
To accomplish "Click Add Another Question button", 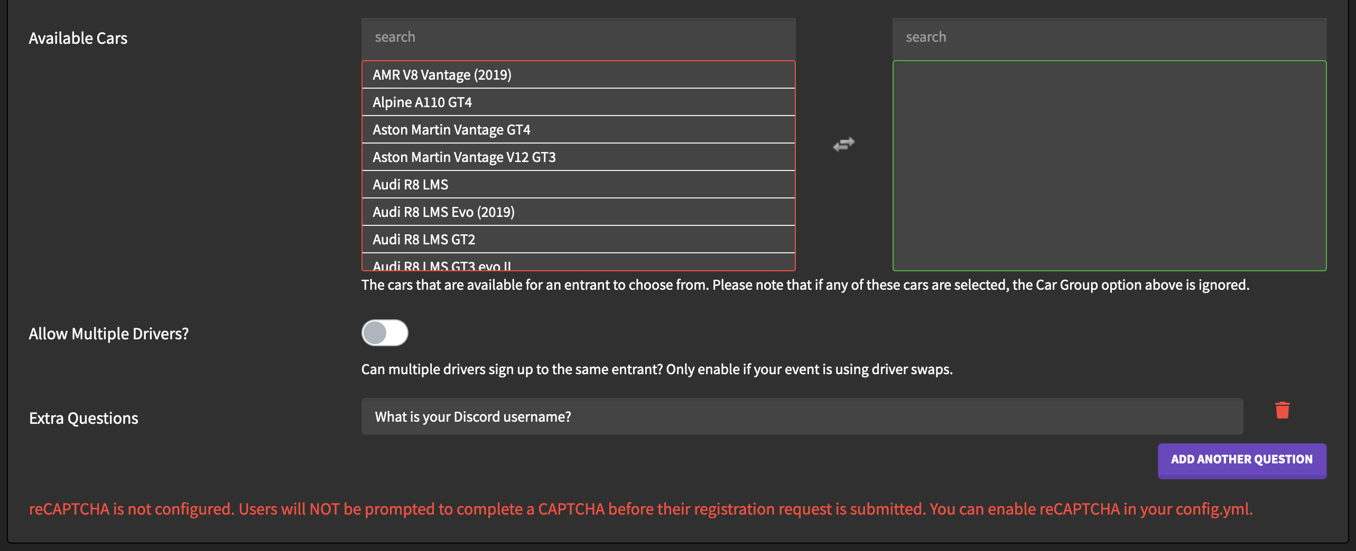I will pyautogui.click(x=1241, y=460).
